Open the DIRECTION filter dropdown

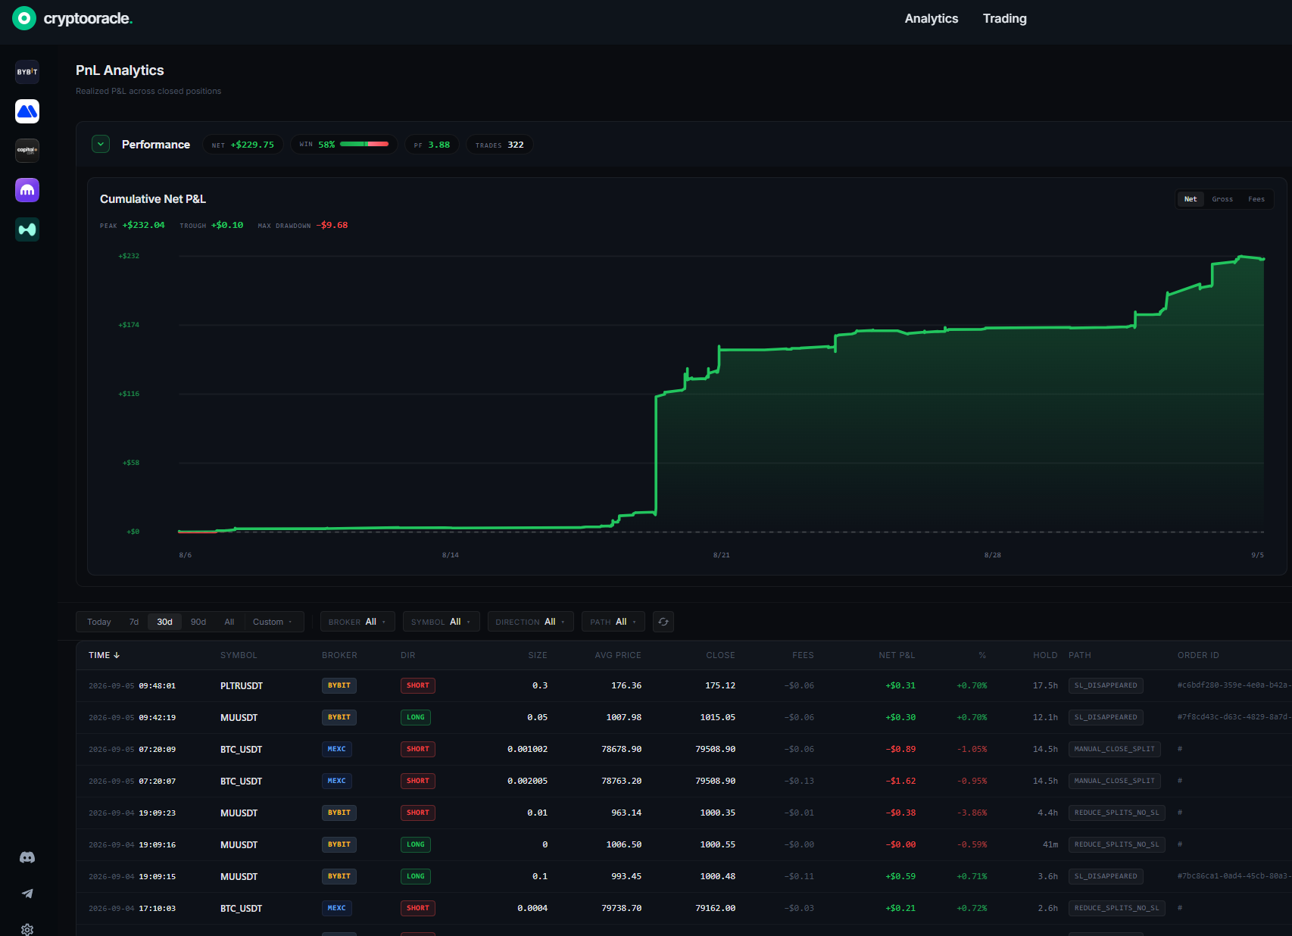(x=531, y=622)
